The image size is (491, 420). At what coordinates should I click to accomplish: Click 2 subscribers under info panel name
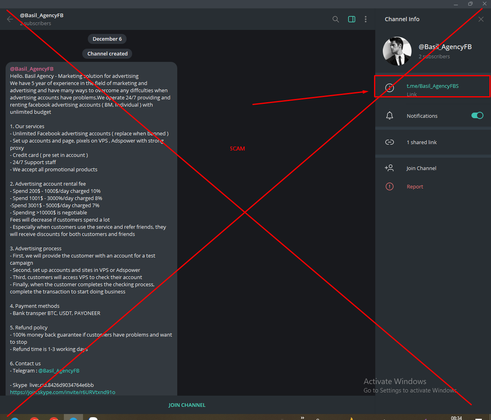click(434, 56)
